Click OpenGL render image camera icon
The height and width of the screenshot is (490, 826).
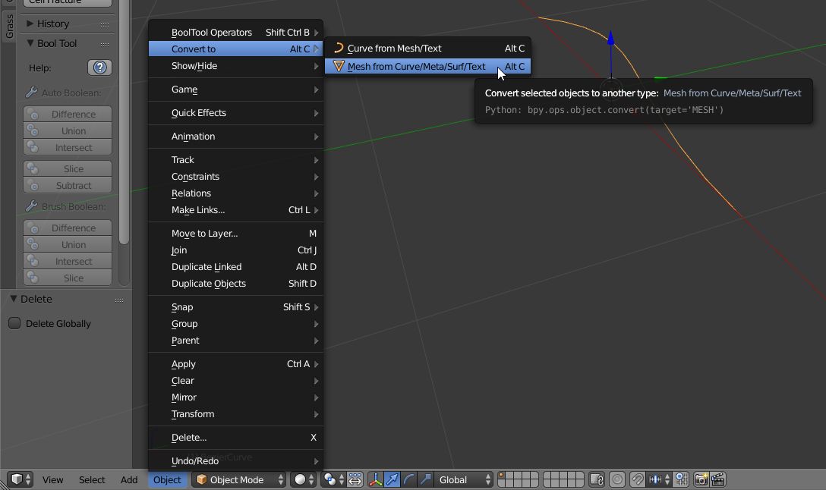click(701, 479)
